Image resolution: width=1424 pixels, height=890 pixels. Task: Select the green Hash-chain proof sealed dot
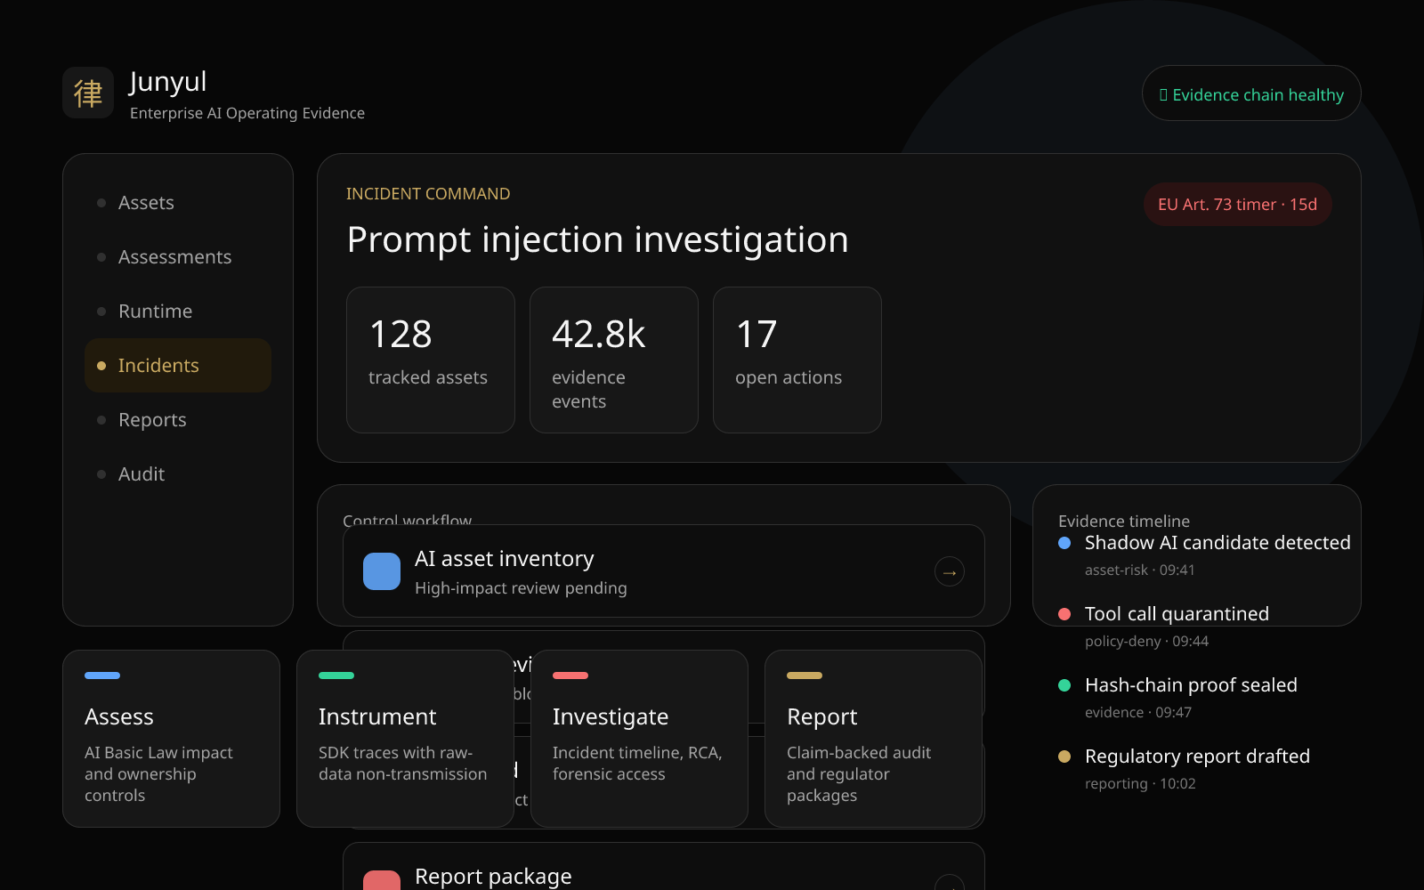(1064, 685)
